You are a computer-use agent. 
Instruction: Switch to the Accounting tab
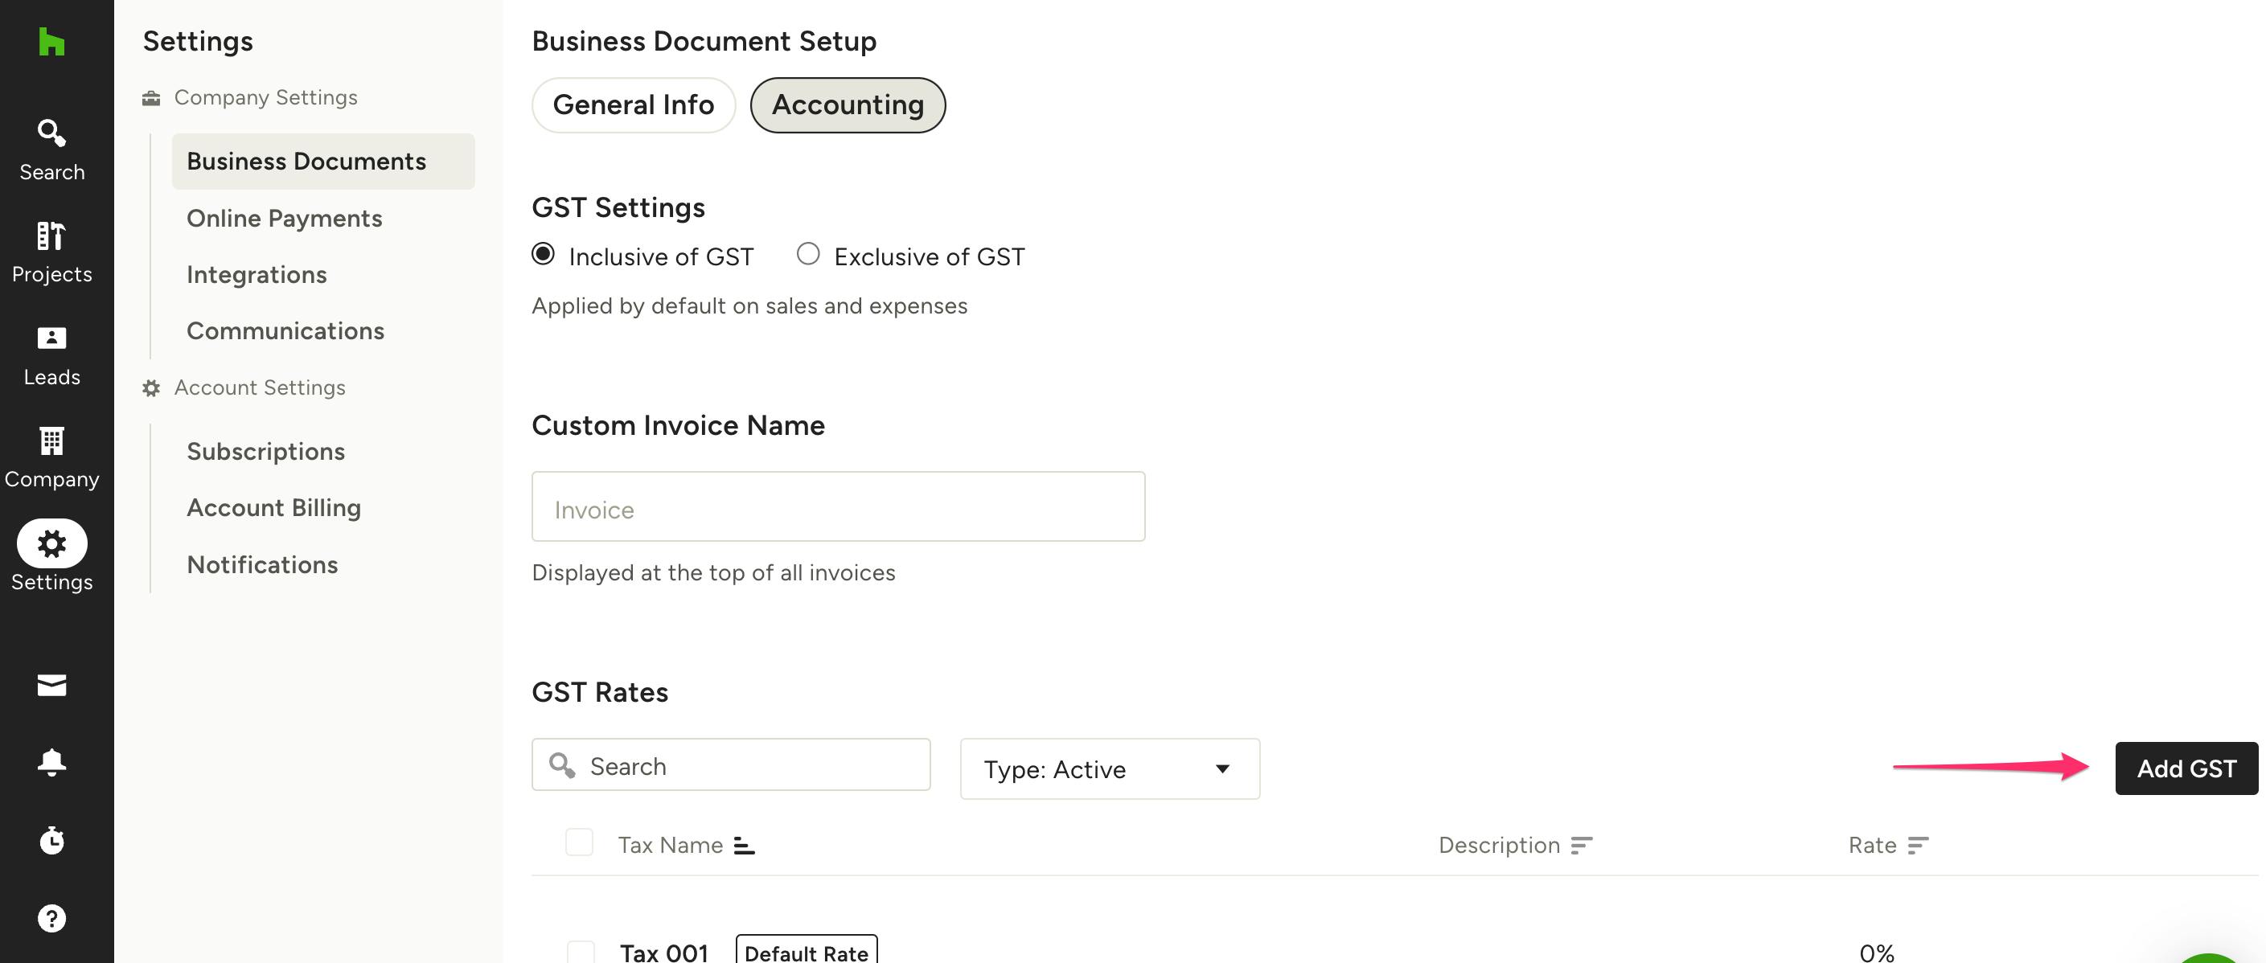click(x=847, y=104)
